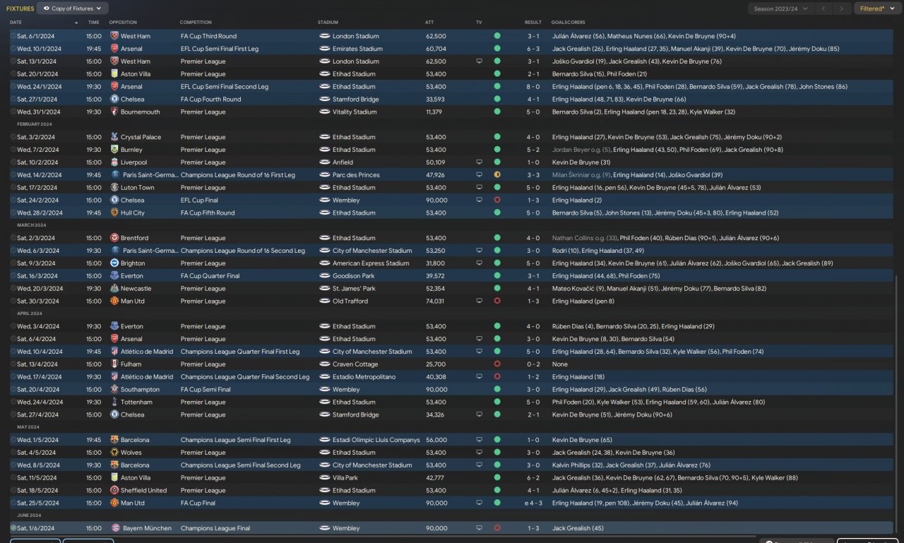The width and height of the screenshot is (904, 543).
Task: Go to the next season arrow
Action: (841, 8)
